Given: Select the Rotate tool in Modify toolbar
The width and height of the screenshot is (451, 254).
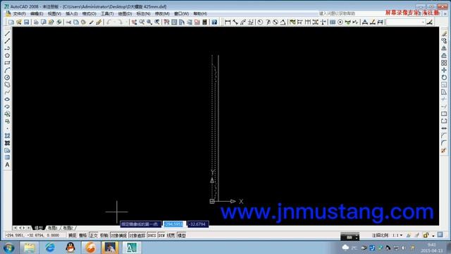Looking at the screenshot, I should [x=444, y=78].
